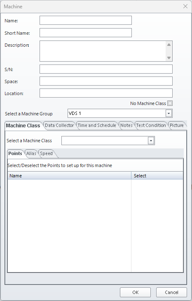Enable the No Machine Class checkbox
Screen dimensions: 192x301
coord(170,103)
